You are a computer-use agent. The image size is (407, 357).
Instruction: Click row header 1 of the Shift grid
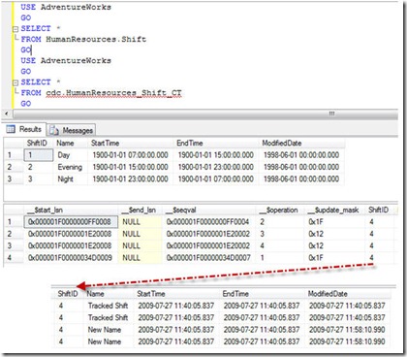tap(14, 155)
